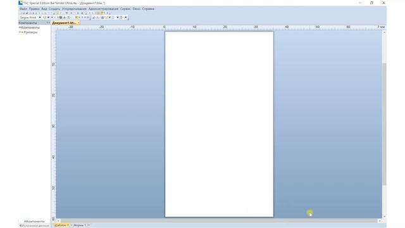405x228 pixels.
Task: Click the vertical scrollbar thumb
Action: [384, 124]
